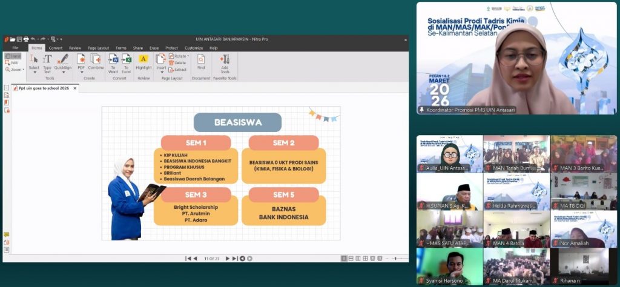
Task: Select the Nor Amaliah participant tile
Action: point(584,229)
